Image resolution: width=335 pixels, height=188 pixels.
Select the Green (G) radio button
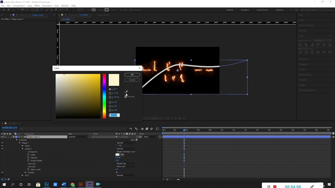[110, 106]
